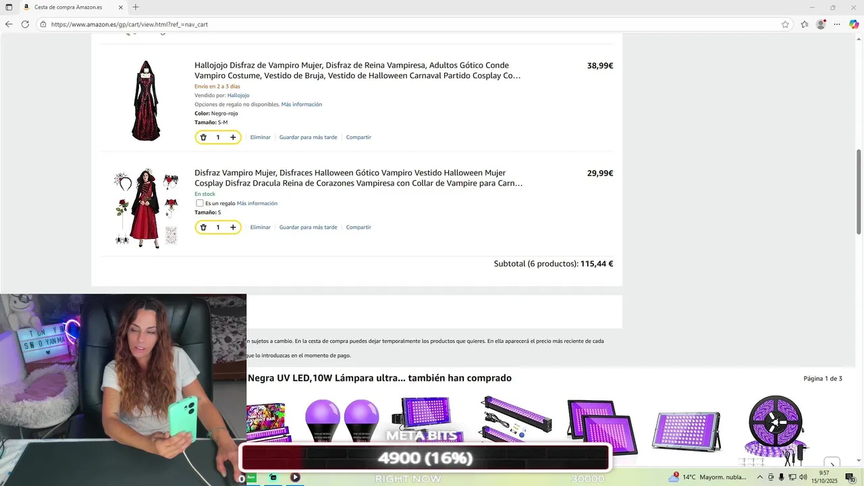The height and width of the screenshot is (486, 864).
Task: Click the 38,99€ price of Hallojojo costume
Action: point(600,65)
